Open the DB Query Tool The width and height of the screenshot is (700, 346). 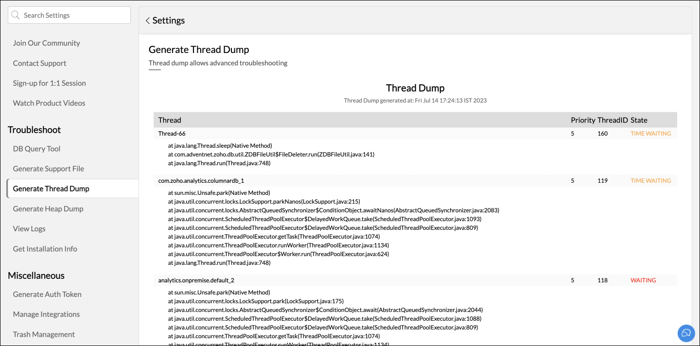point(37,149)
